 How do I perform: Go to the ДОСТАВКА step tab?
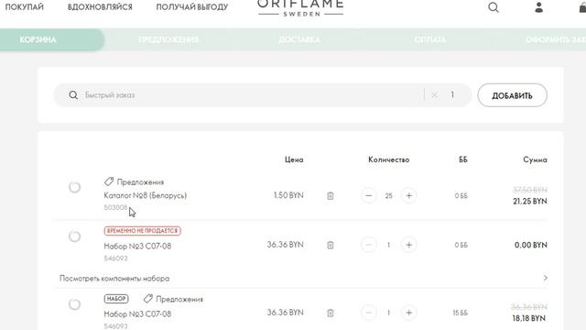[x=299, y=39]
